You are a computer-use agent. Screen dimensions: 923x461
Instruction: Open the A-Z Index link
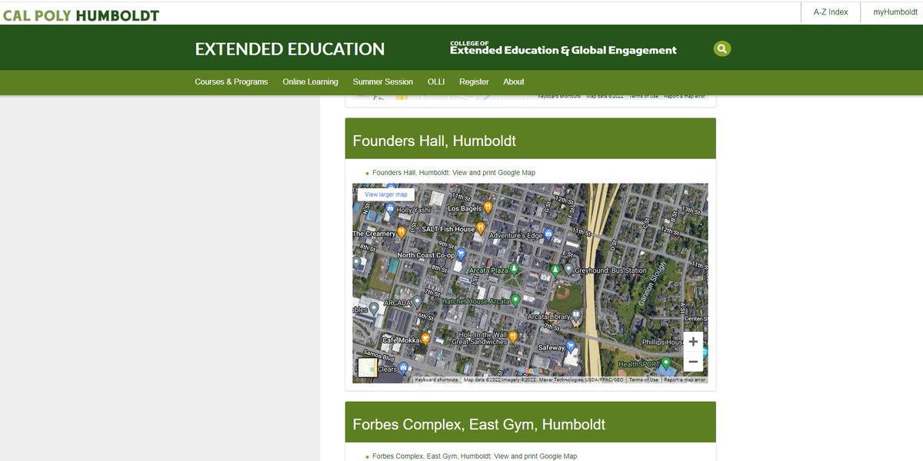point(831,12)
